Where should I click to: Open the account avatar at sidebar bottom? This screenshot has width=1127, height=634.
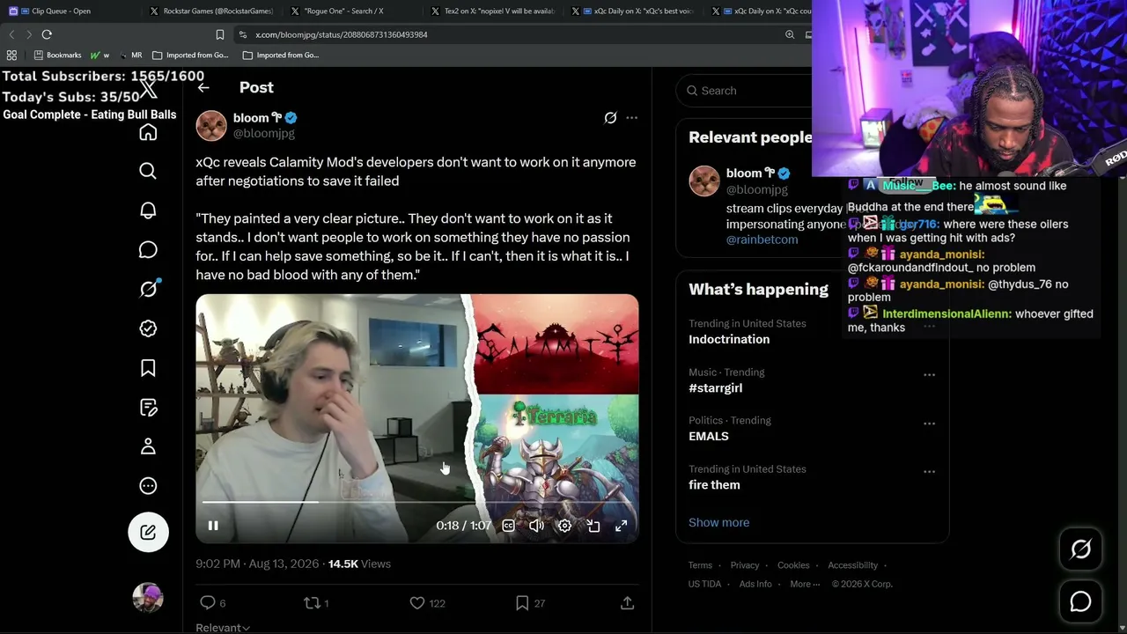(148, 598)
